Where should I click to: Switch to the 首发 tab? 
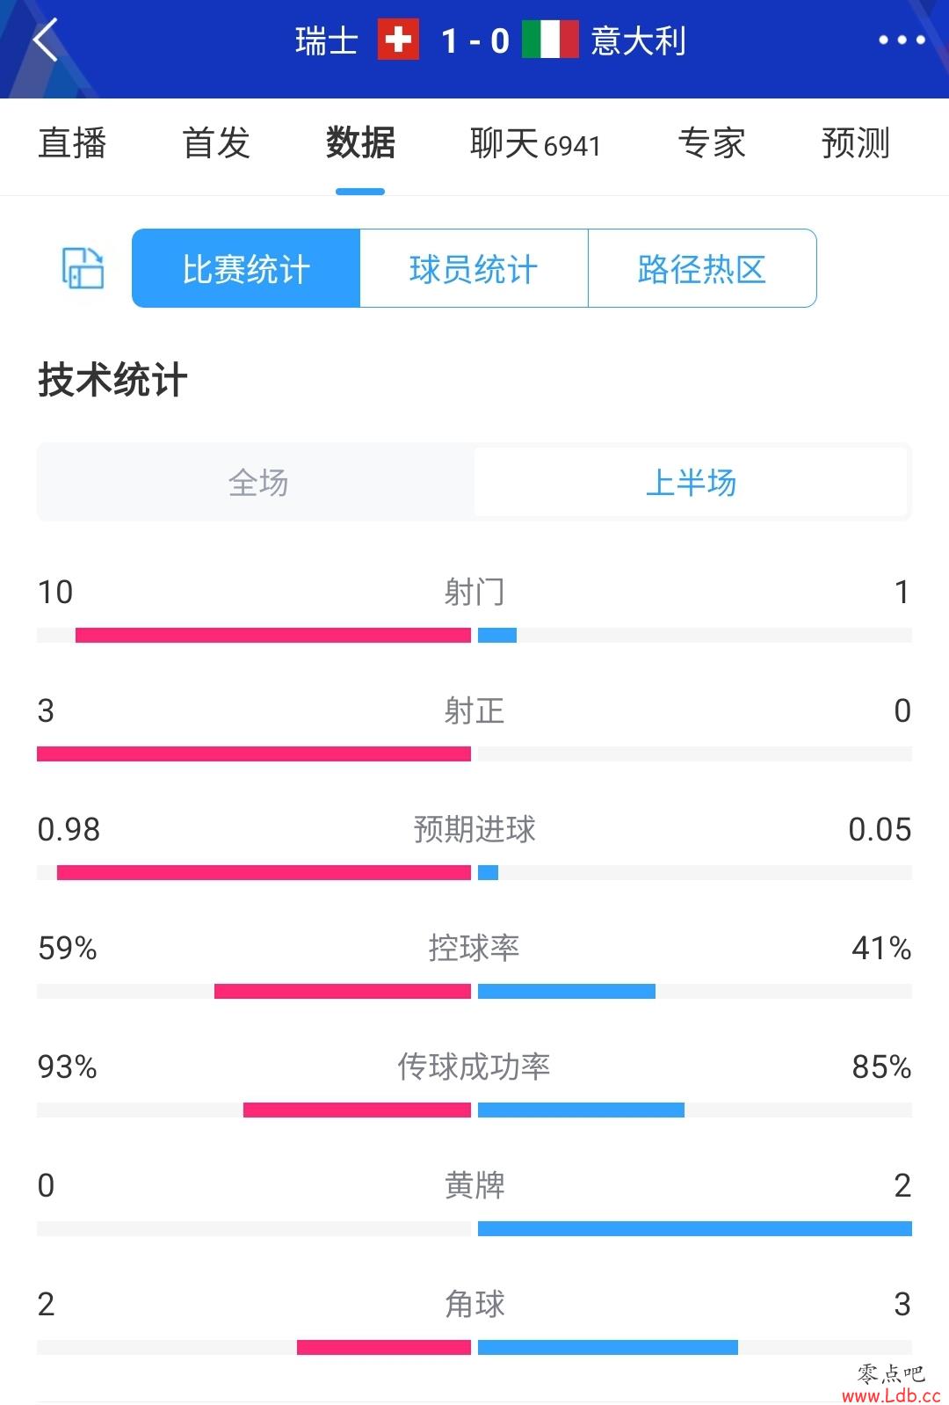click(x=216, y=143)
